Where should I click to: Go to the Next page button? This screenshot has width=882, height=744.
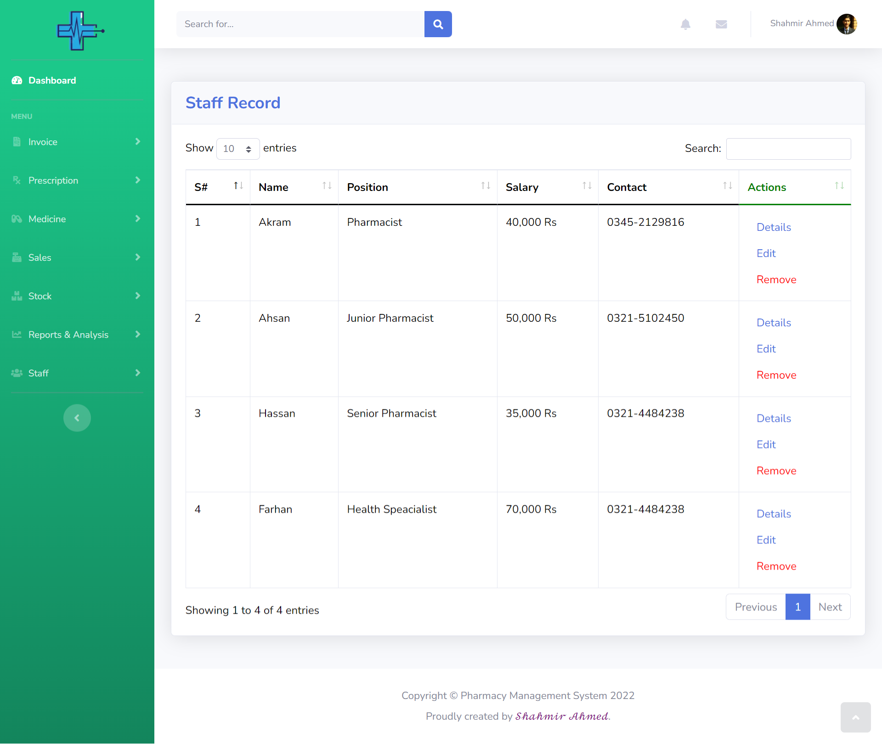pyautogui.click(x=830, y=607)
